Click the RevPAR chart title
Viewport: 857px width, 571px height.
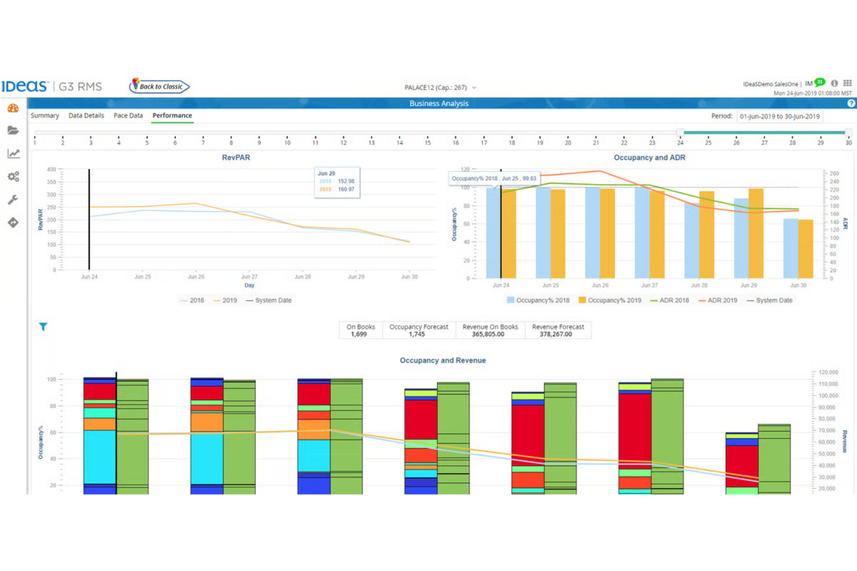click(236, 157)
